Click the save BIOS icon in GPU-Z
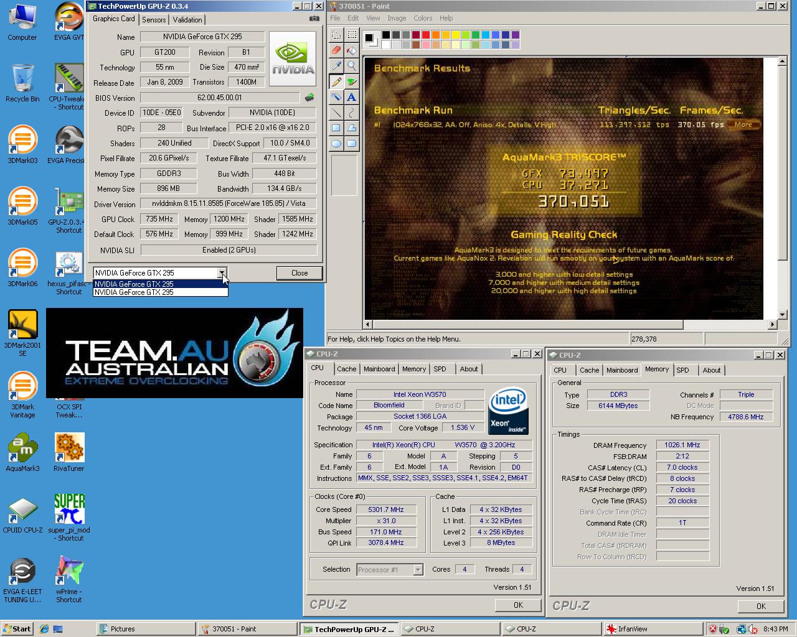 309,97
